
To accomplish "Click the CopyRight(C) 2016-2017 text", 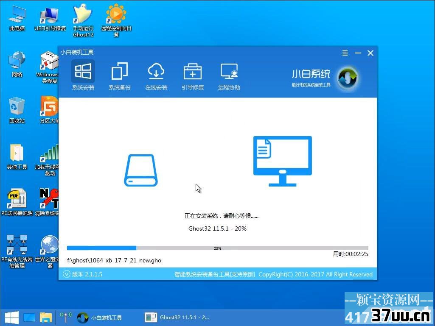I will pyautogui.click(x=315, y=274).
